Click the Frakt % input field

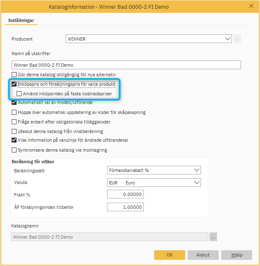point(125,195)
